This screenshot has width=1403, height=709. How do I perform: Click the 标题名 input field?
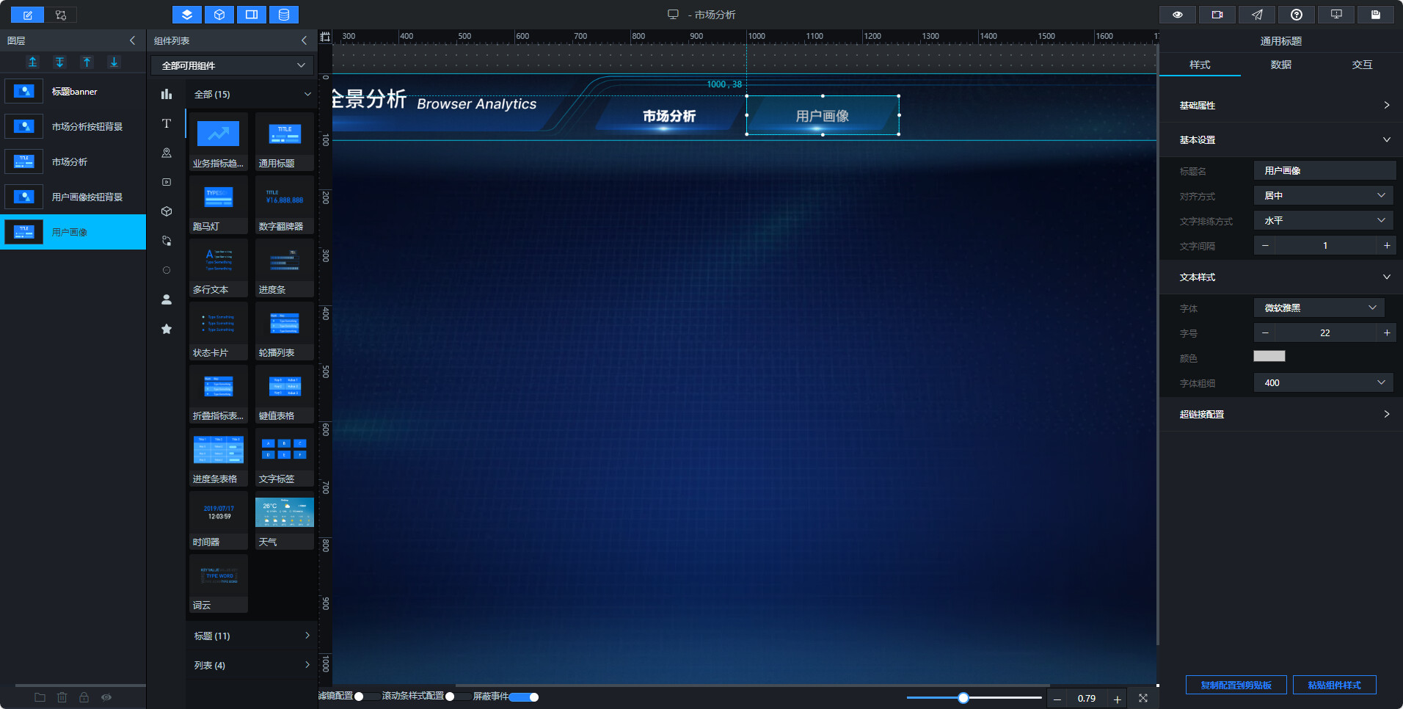[1324, 170]
